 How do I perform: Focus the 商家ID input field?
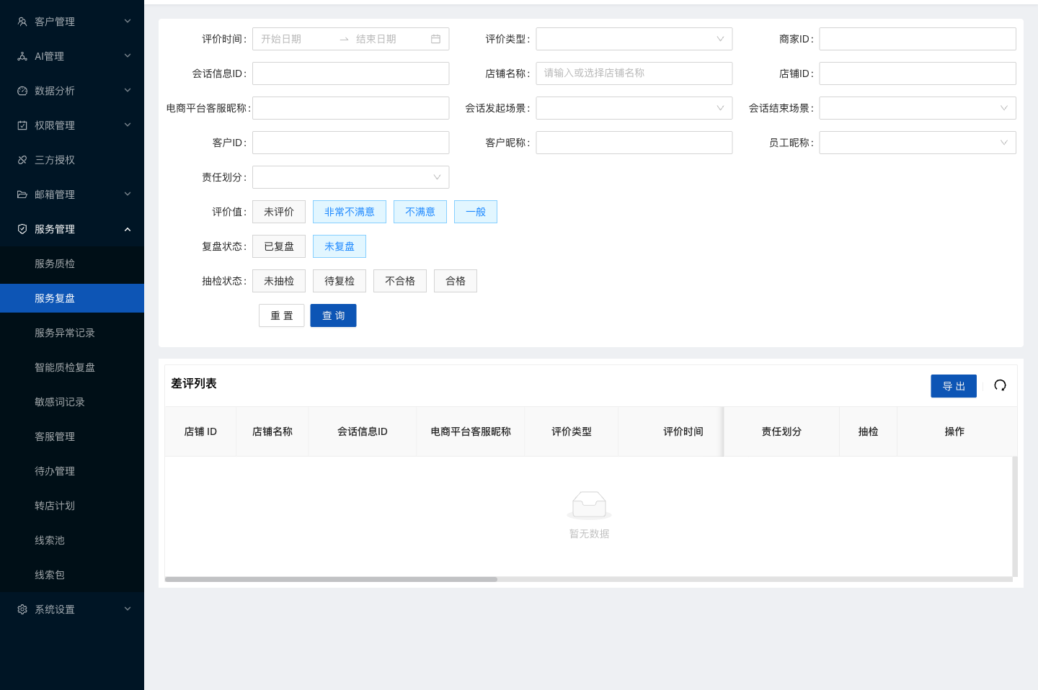click(918, 39)
